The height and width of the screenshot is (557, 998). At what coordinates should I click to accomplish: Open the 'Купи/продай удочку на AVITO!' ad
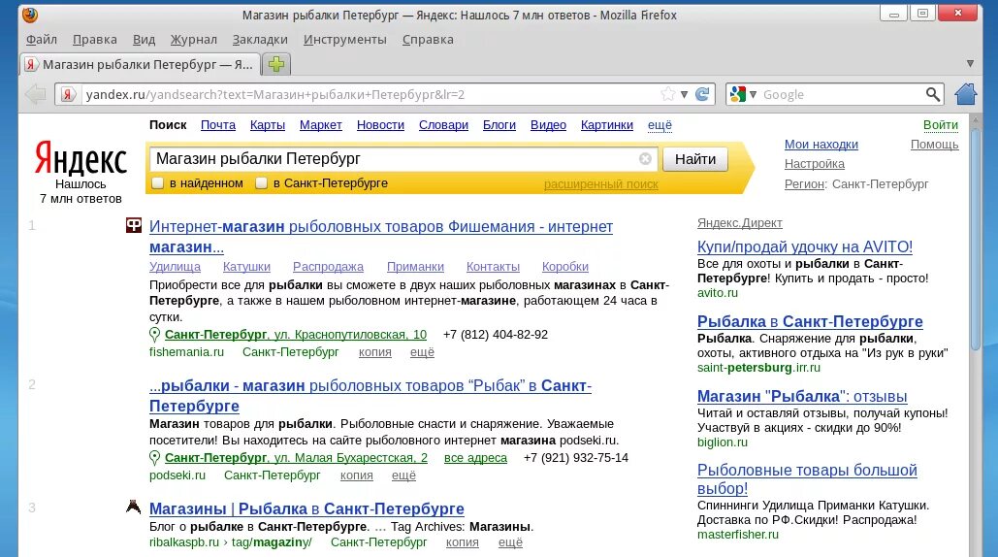(805, 247)
